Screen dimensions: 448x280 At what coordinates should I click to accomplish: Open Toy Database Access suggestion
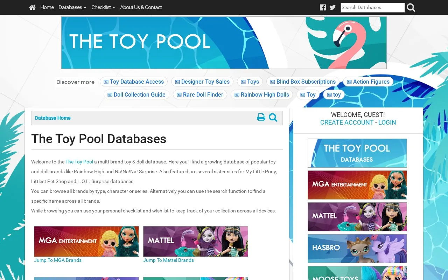coord(134,82)
